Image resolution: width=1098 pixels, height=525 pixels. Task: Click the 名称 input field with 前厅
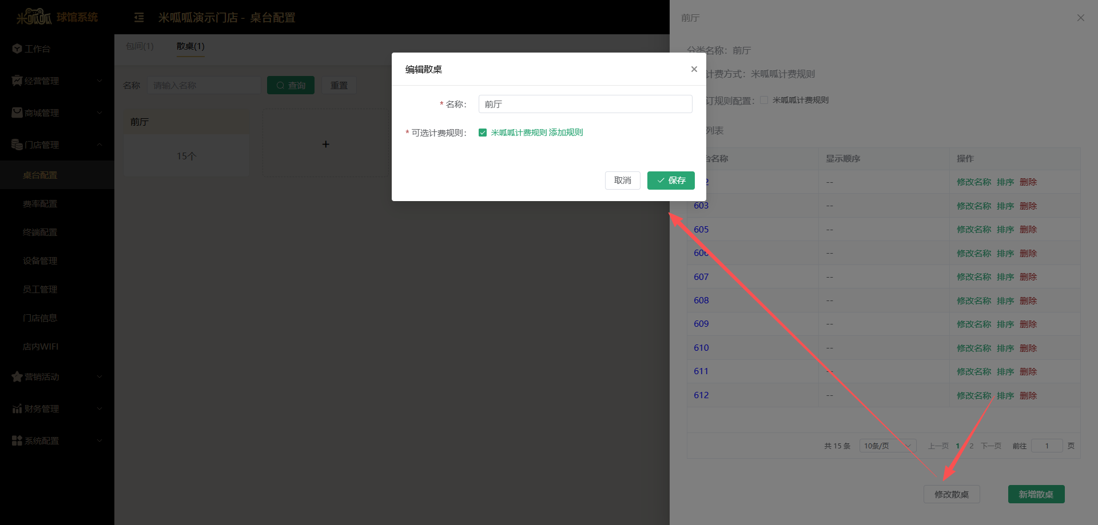(584, 104)
